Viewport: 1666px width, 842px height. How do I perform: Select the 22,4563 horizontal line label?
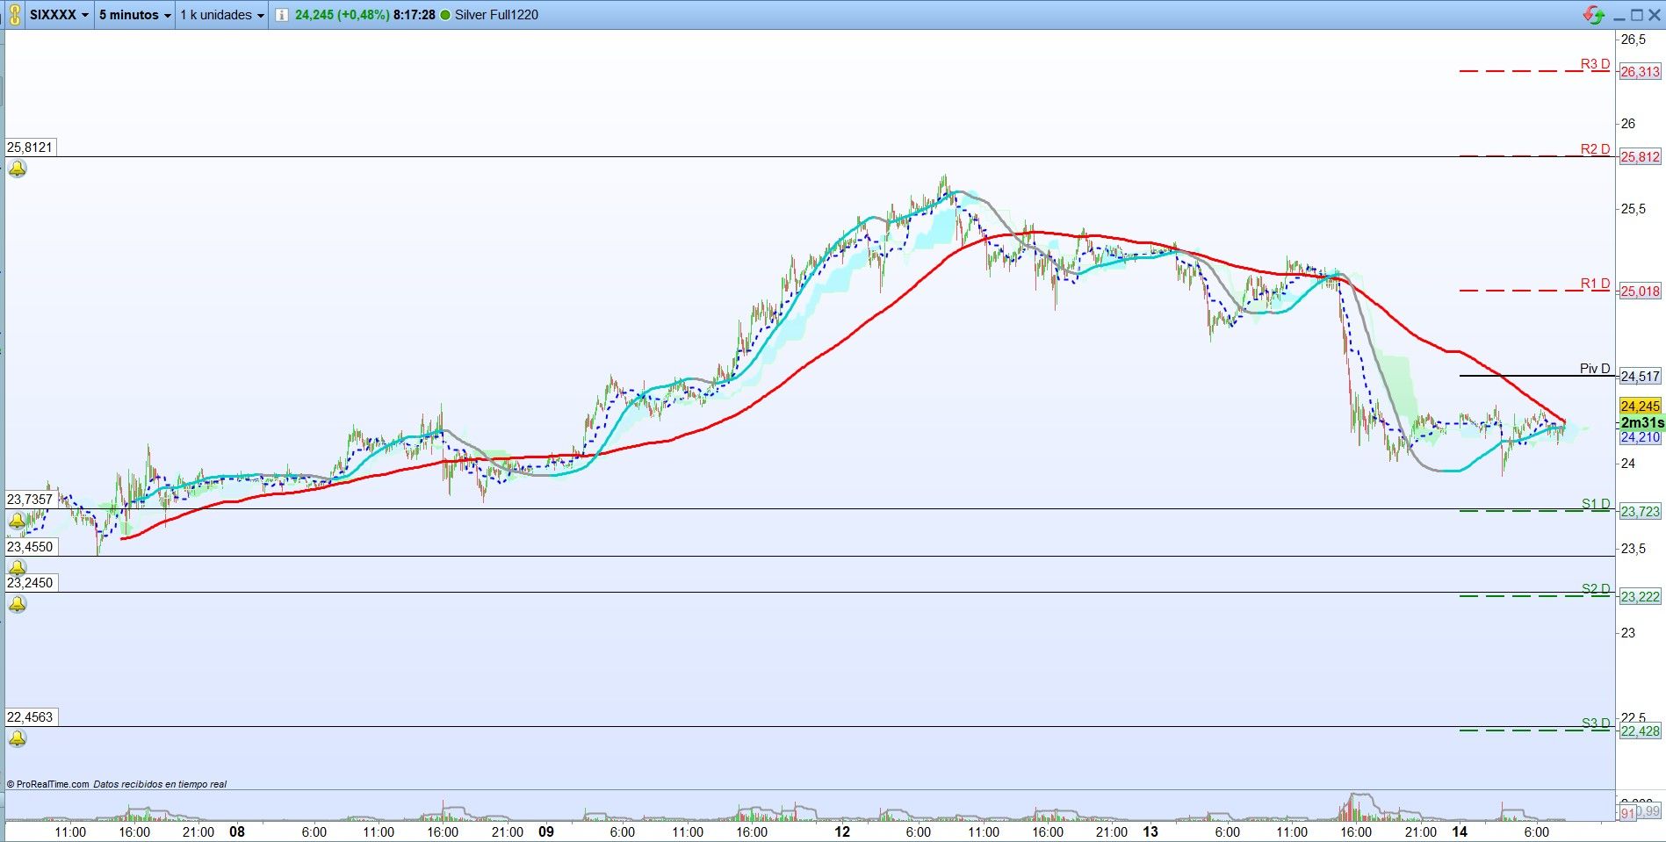pyautogui.click(x=30, y=717)
